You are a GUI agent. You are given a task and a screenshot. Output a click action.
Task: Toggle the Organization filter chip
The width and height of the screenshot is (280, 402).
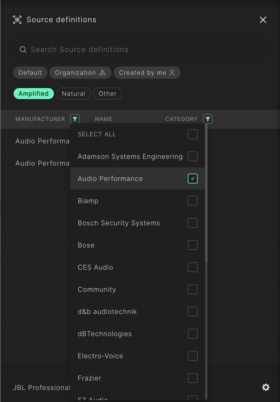point(80,73)
